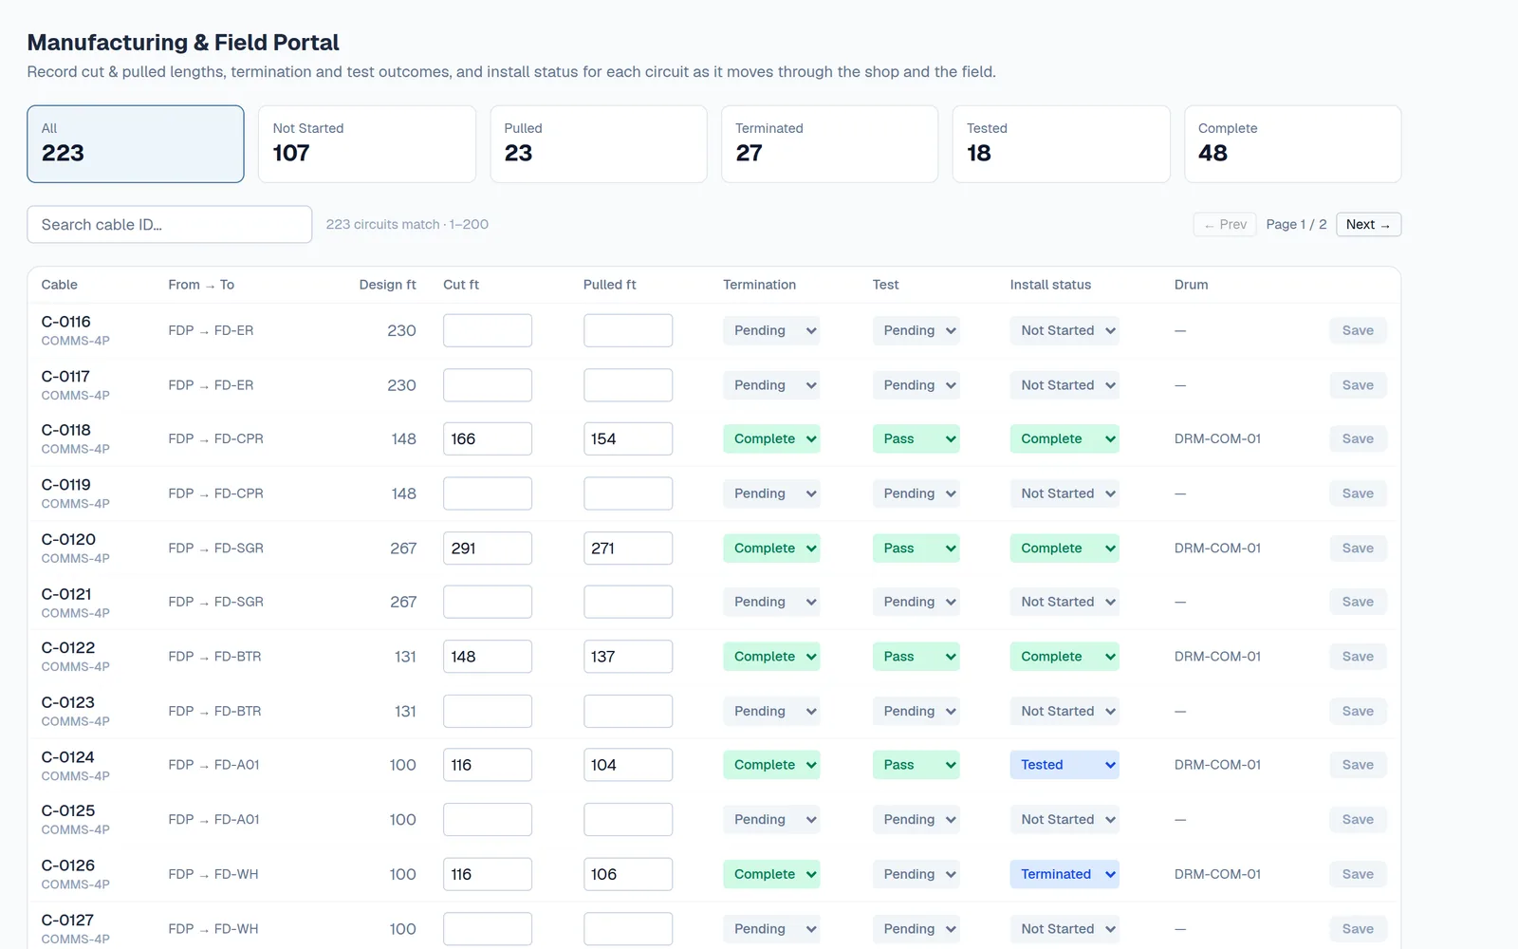This screenshot has width=1518, height=949.
Task: Open Test Pass dropdown for C-0122
Action: pyautogui.click(x=916, y=656)
